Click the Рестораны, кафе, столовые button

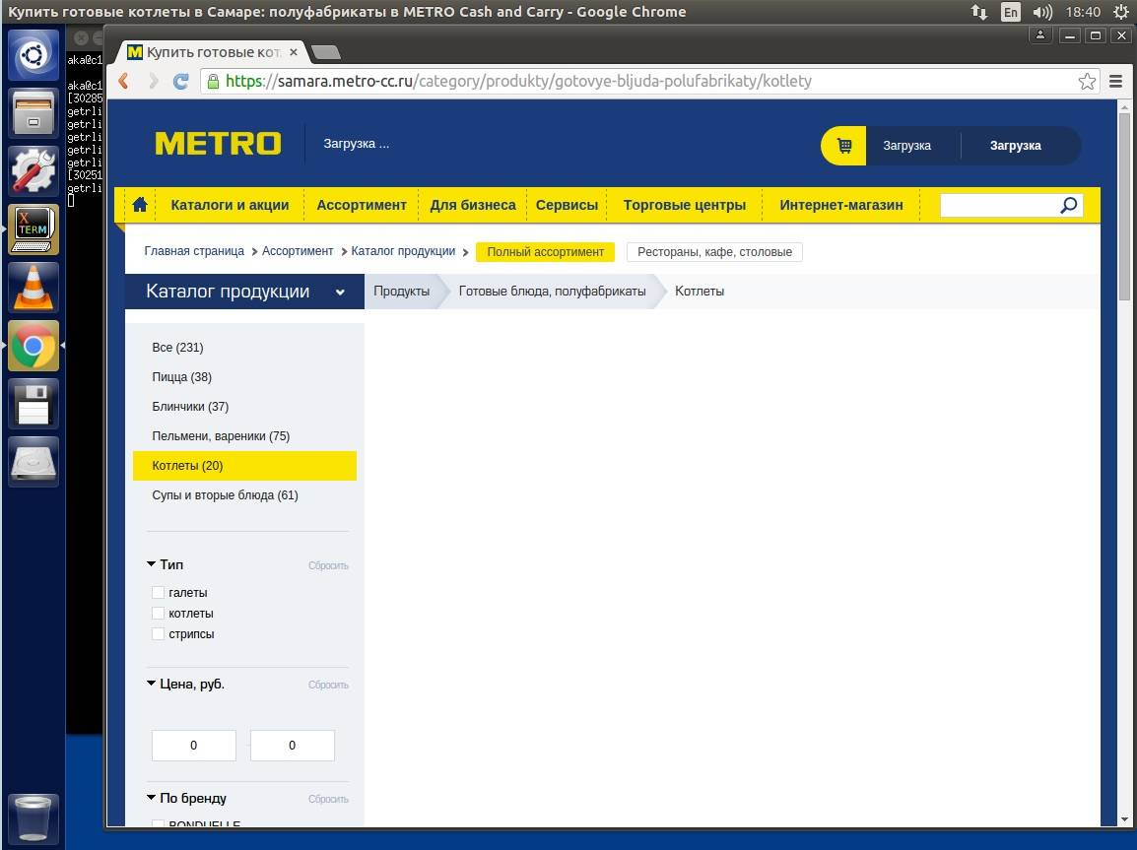(714, 252)
